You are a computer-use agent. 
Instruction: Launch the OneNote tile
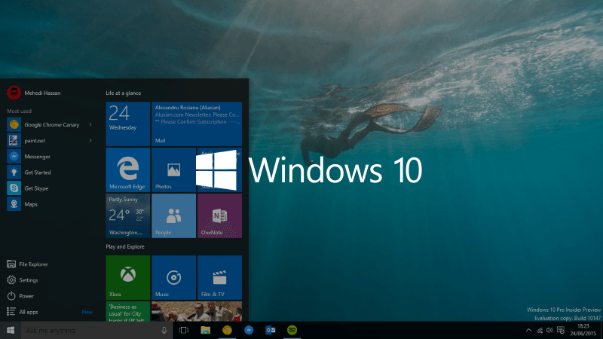tap(219, 215)
